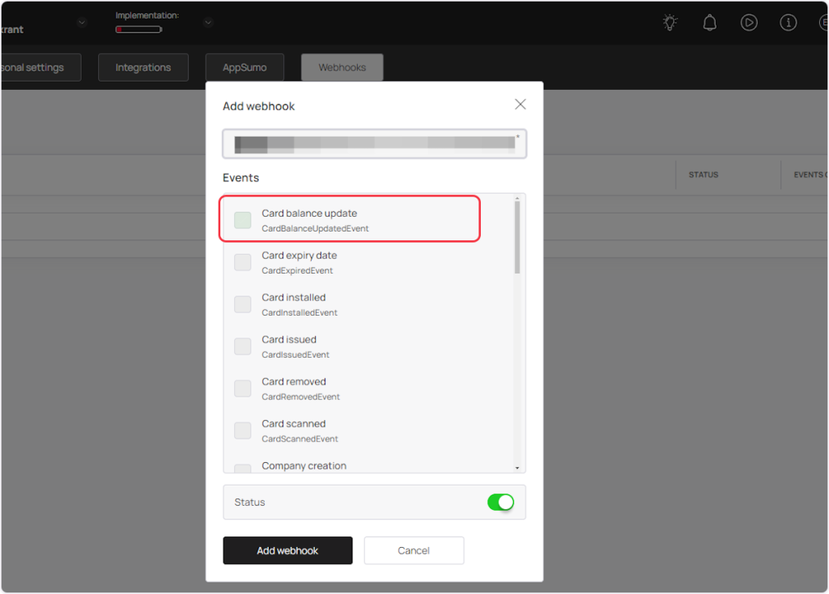The height and width of the screenshot is (594, 829).
Task: Switch to the Integrations tab
Action: pyautogui.click(x=143, y=68)
